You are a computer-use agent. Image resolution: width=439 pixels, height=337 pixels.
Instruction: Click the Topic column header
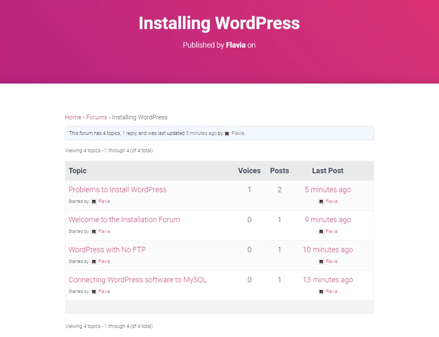pyautogui.click(x=77, y=171)
